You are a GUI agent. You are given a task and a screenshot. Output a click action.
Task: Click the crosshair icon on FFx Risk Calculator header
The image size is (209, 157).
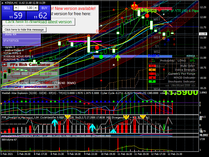(5, 65)
